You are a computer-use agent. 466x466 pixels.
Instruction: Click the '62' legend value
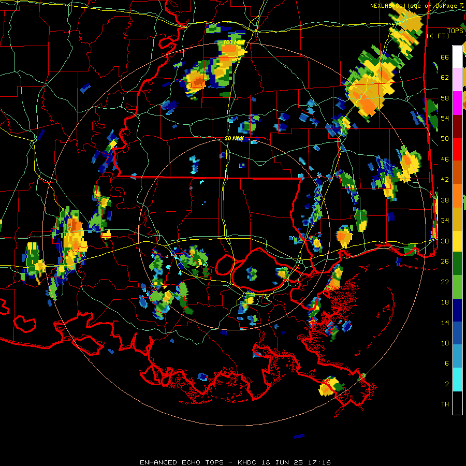tap(445, 78)
